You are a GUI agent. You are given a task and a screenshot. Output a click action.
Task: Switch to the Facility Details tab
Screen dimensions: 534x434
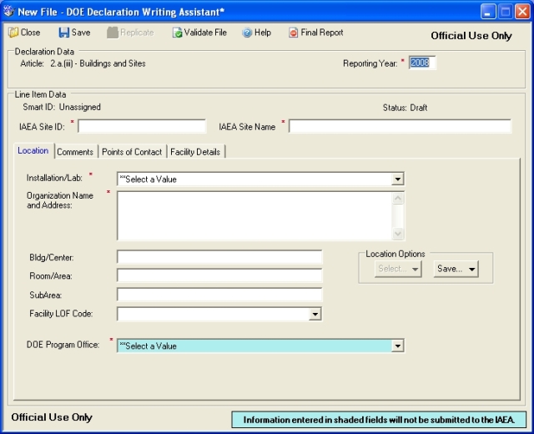195,152
